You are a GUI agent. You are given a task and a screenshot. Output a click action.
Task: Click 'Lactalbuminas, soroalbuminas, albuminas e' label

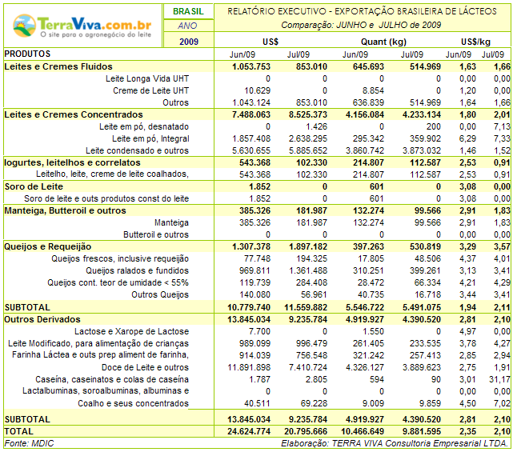[106, 391]
